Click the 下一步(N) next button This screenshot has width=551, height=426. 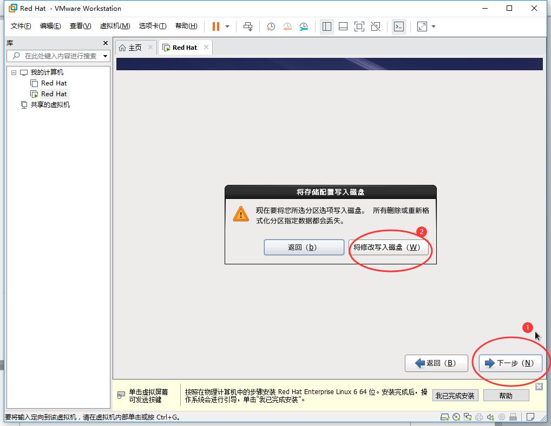click(510, 363)
